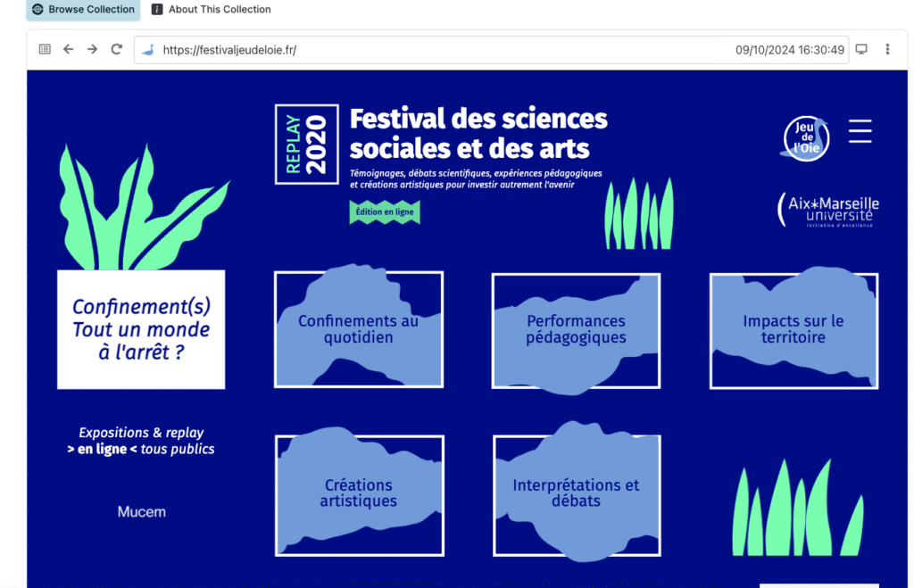Click the Jeu de l'Oie logo

[807, 138]
